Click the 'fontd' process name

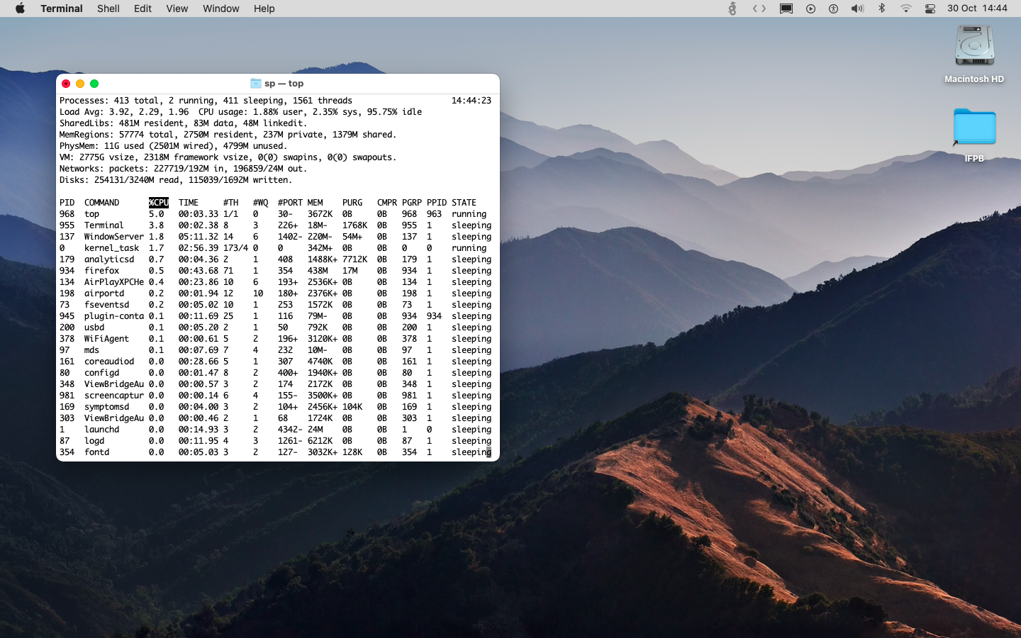click(96, 452)
